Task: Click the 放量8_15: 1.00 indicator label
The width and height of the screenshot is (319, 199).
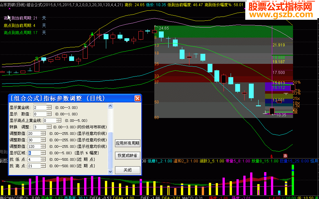Action: click(265, 161)
